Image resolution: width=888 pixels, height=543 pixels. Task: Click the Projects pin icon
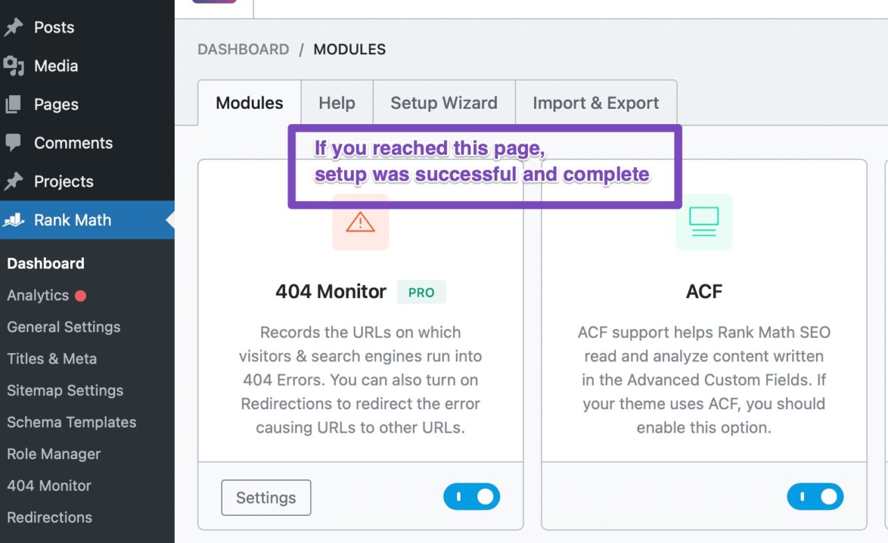[x=14, y=182]
